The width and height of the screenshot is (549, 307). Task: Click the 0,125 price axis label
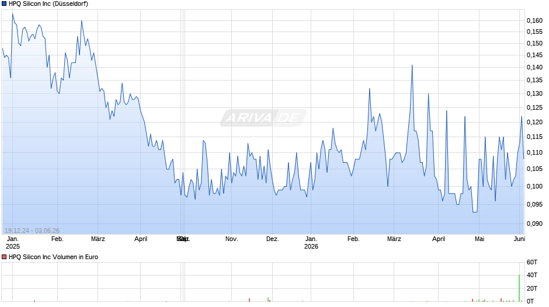tap(534, 107)
